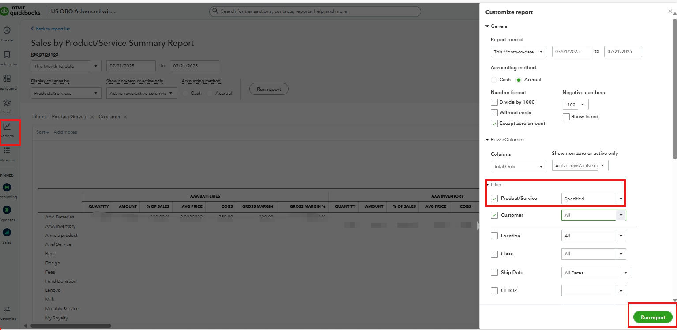
Task: Click the search magnifier icon
Action: [x=215, y=11]
